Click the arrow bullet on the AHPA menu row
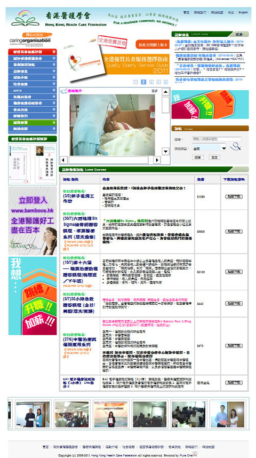 54,91
